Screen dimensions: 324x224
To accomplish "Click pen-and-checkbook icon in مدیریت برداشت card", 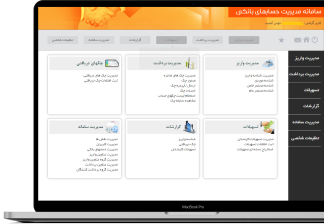I will [189, 63].
